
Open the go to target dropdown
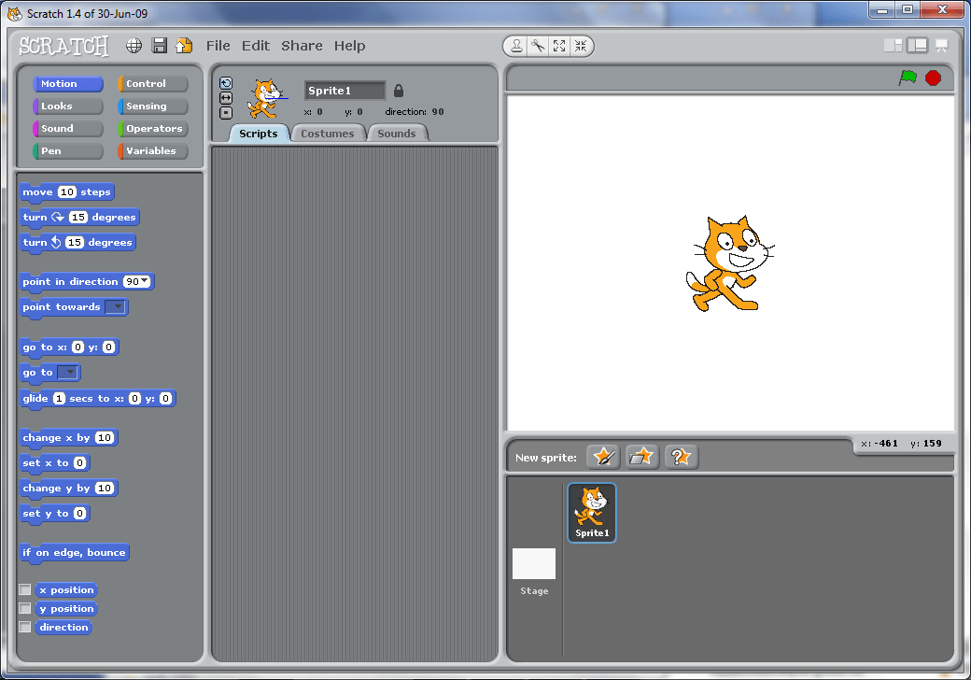pyautogui.click(x=67, y=372)
